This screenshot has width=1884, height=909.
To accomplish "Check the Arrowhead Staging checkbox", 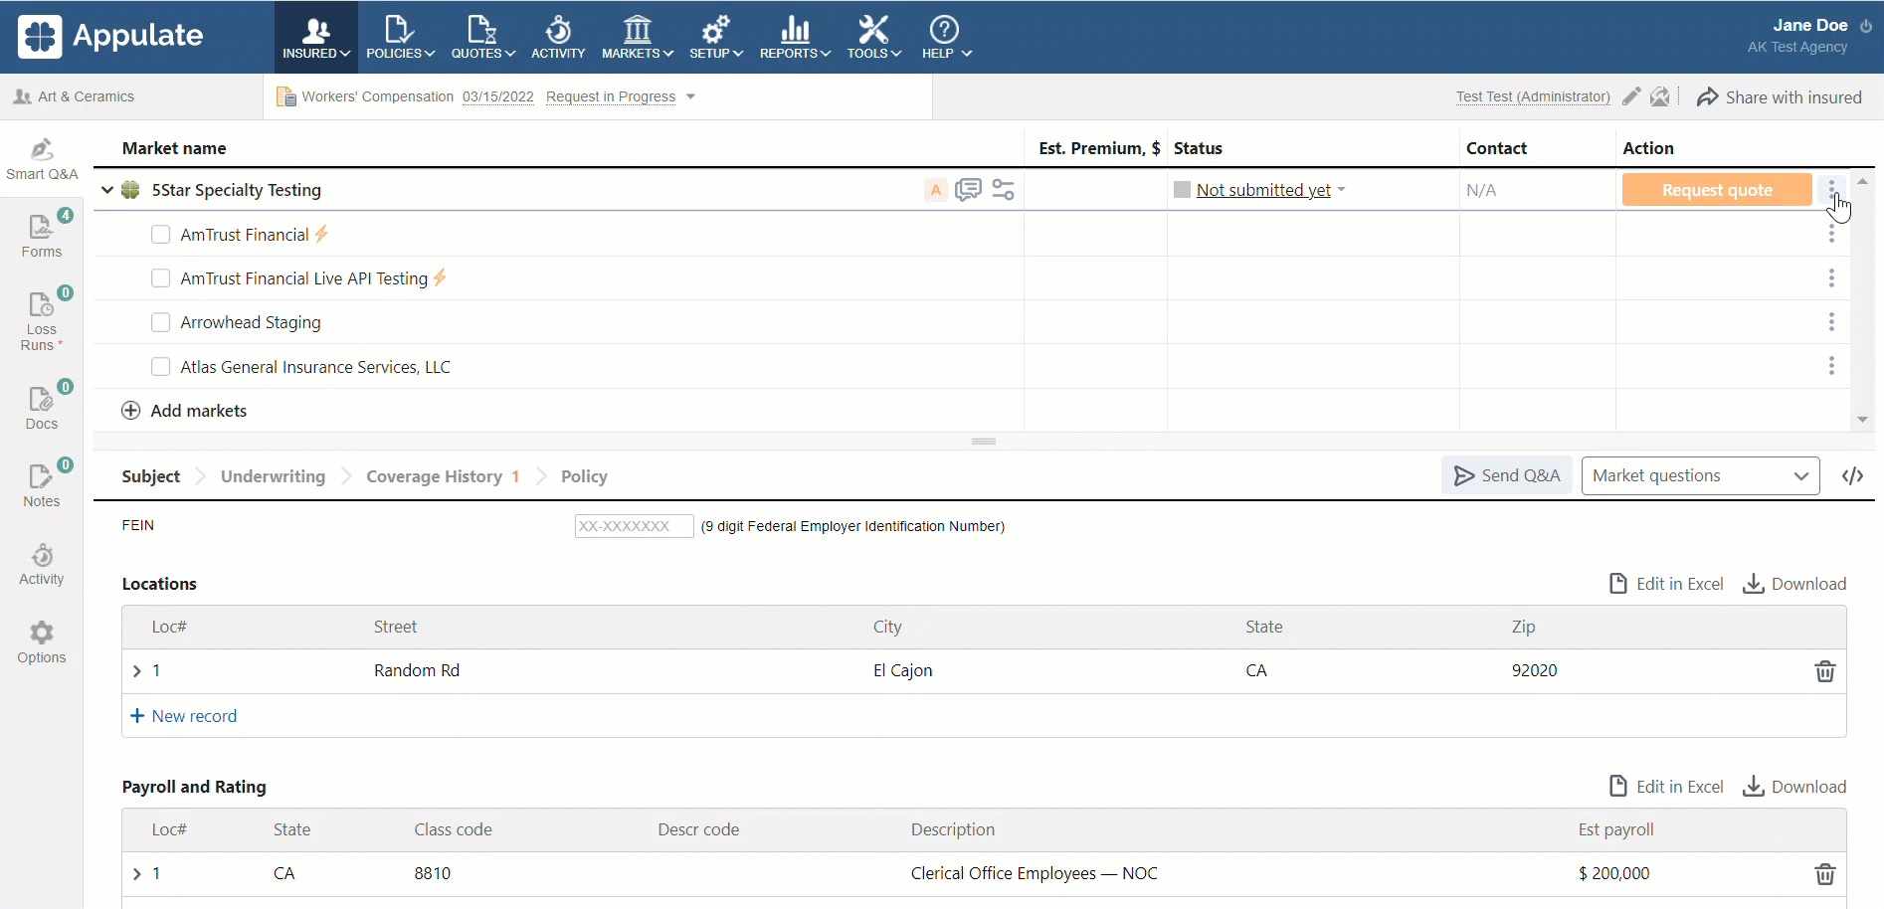I will [x=160, y=322].
